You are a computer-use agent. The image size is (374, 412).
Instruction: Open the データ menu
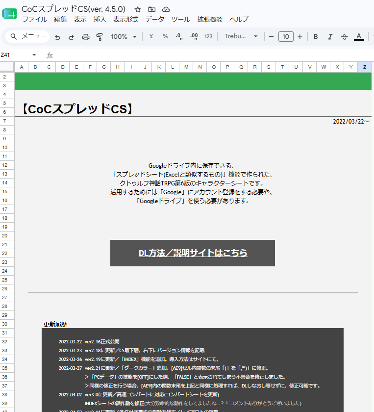[155, 20]
